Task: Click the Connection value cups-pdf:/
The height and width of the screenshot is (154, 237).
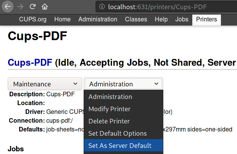Action: tap(59, 121)
